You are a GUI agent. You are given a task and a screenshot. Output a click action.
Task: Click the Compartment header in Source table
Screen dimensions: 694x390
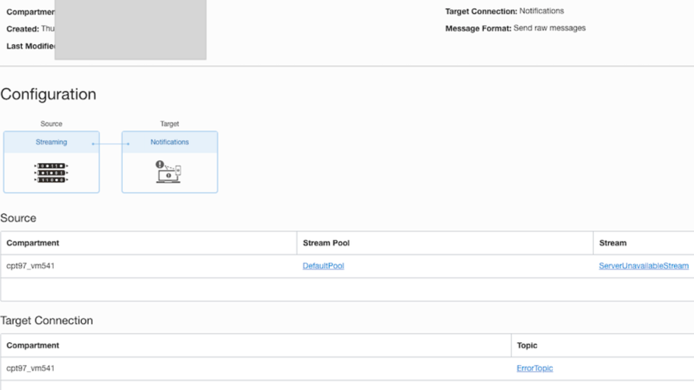33,243
